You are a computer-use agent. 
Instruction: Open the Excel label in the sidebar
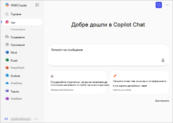click(14, 60)
